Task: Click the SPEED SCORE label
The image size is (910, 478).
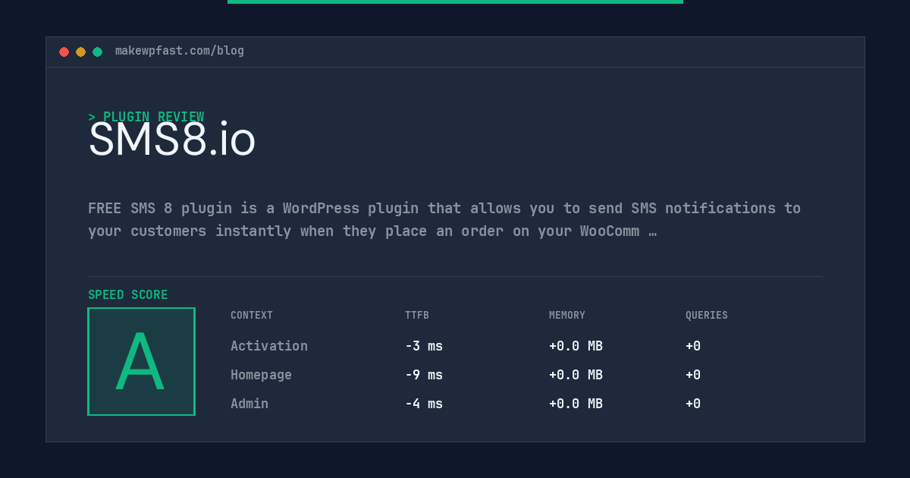Action: 128,295
